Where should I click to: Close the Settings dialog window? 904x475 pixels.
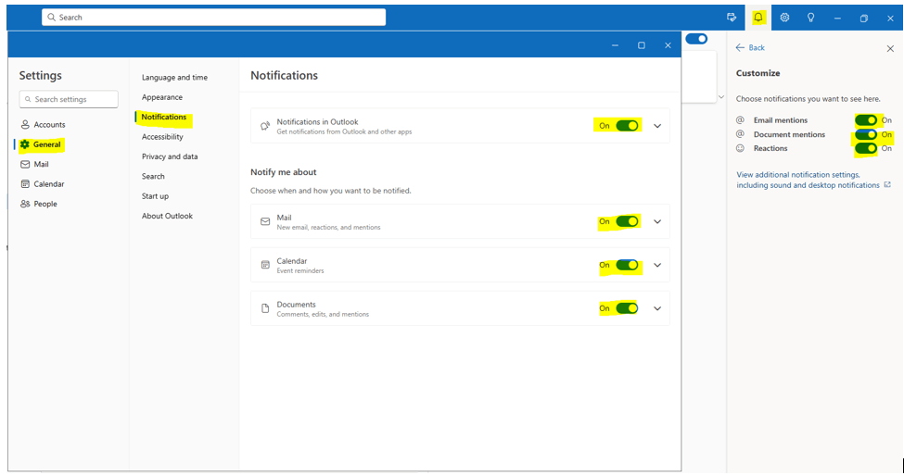[x=668, y=45]
